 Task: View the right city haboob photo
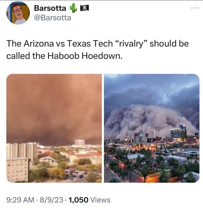coord(152,128)
